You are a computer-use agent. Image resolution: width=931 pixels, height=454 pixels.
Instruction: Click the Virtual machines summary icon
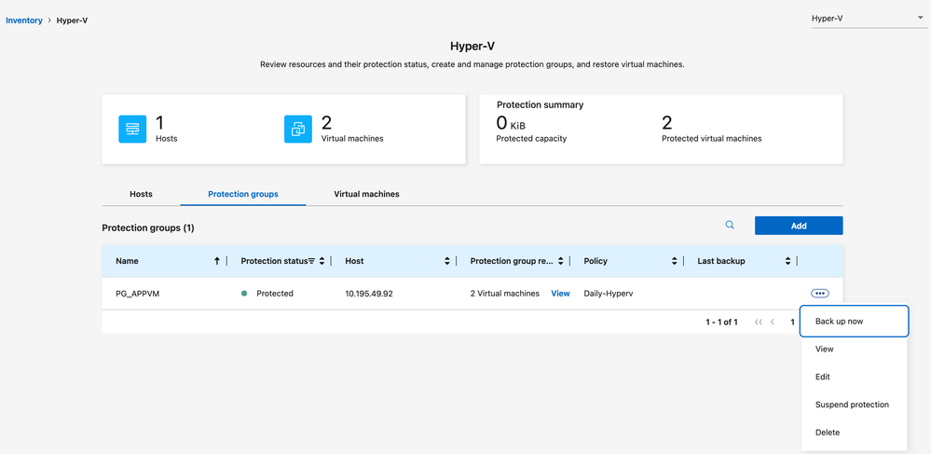pos(297,130)
